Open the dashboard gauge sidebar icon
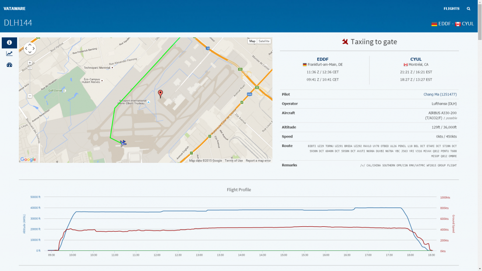 [x=9, y=65]
